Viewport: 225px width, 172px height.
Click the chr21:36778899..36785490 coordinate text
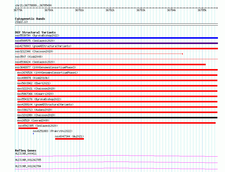point(33,6)
